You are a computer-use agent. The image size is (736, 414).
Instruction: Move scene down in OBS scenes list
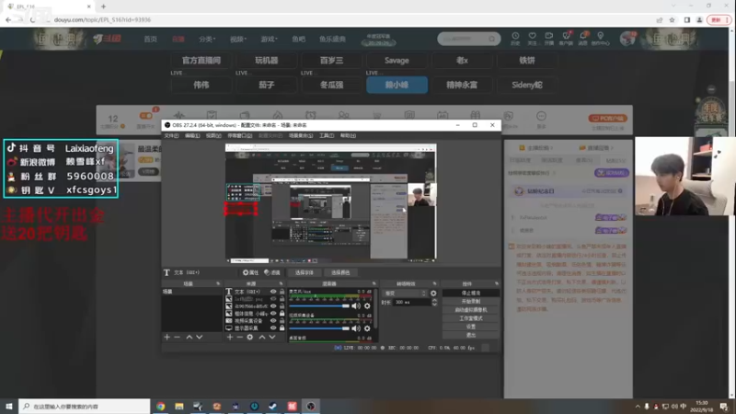click(200, 337)
